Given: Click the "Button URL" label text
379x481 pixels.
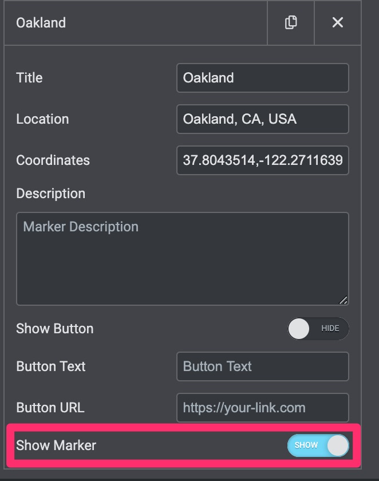Looking at the screenshot, I should tap(50, 408).
